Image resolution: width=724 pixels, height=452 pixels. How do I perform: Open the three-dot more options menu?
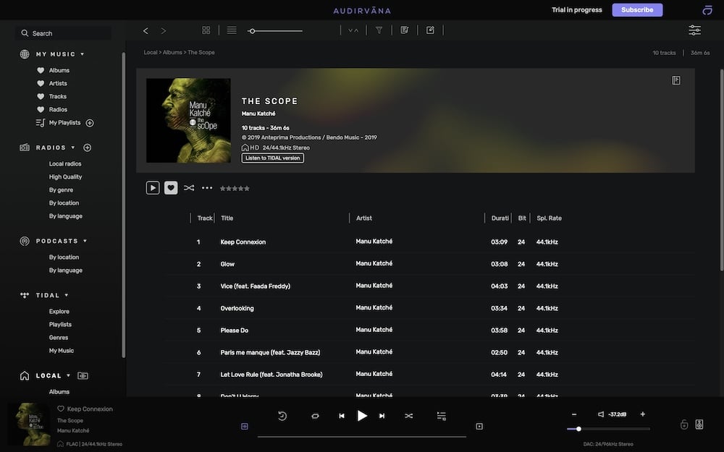[x=207, y=188]
